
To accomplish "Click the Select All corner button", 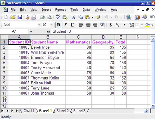I will 4,37.
